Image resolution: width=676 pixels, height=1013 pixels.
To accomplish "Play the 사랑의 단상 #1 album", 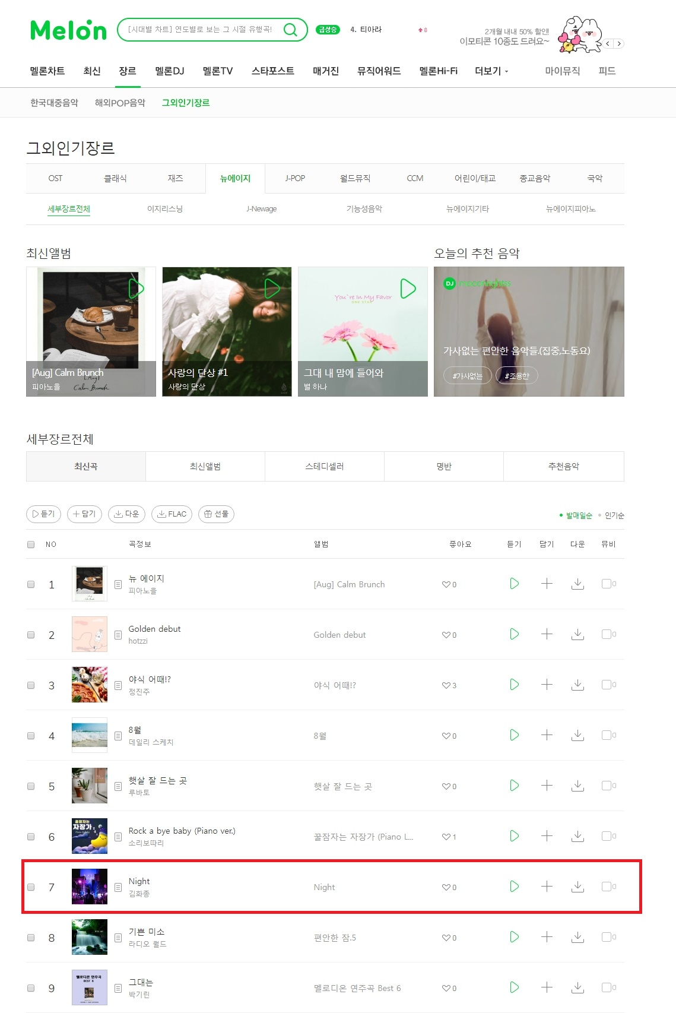I will 272,289.
